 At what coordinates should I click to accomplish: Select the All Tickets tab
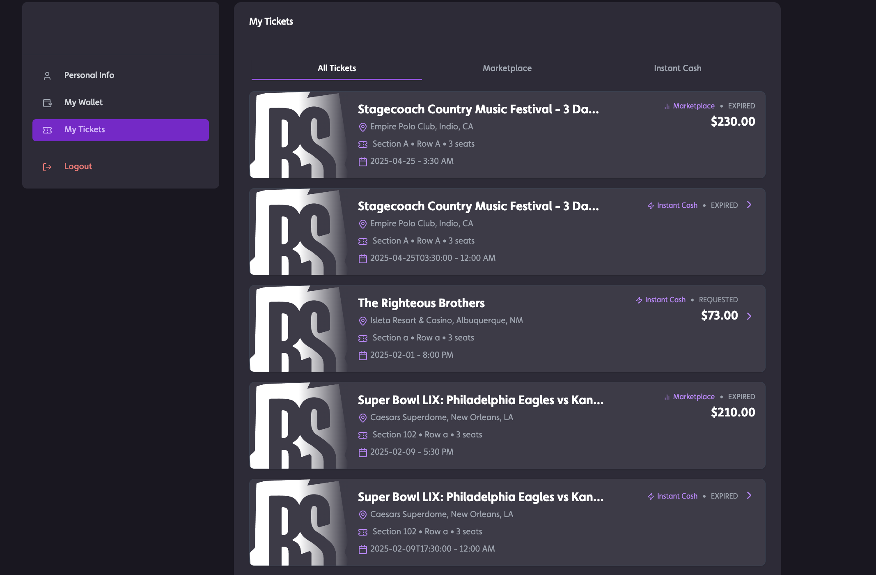[x=337, y=68]
